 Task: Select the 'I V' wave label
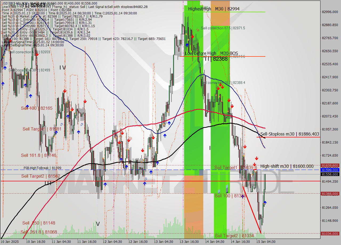(x=63, y=68)
